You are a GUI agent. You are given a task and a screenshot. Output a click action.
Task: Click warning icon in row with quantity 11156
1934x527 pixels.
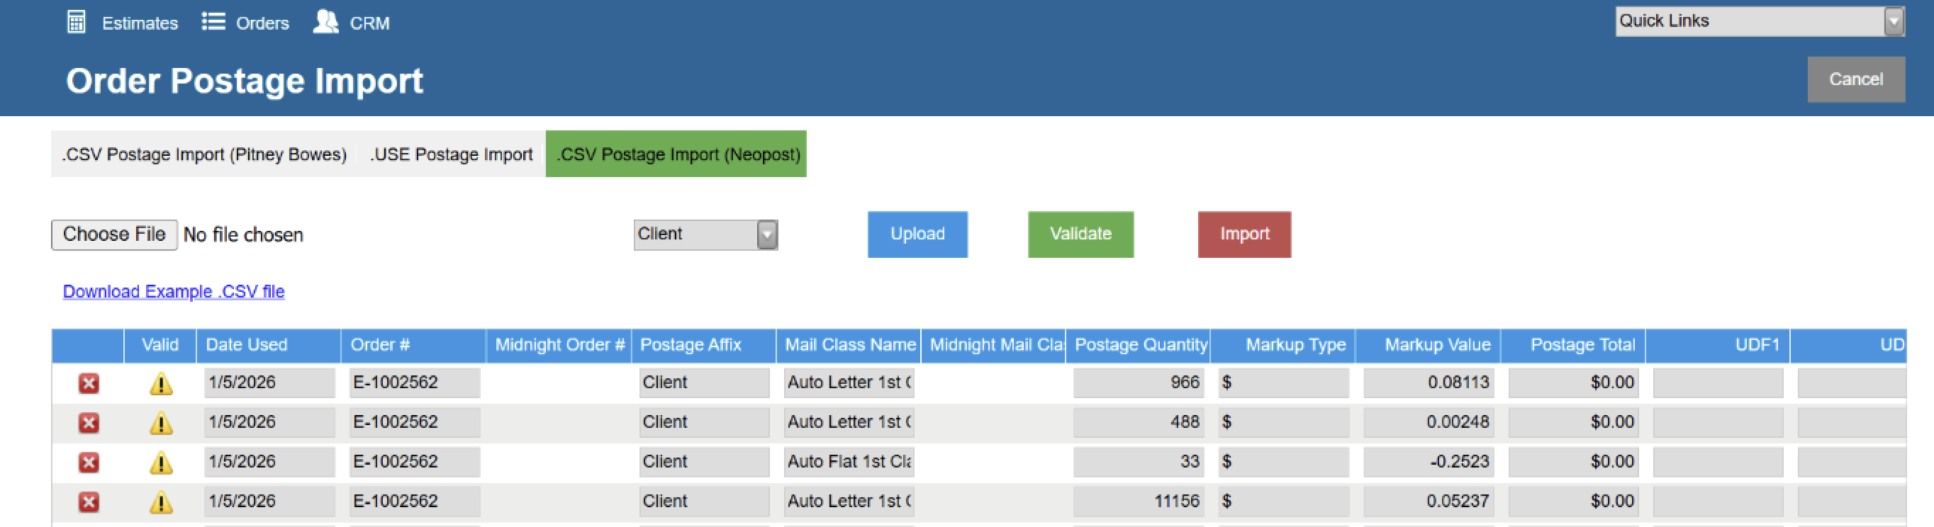161,502
